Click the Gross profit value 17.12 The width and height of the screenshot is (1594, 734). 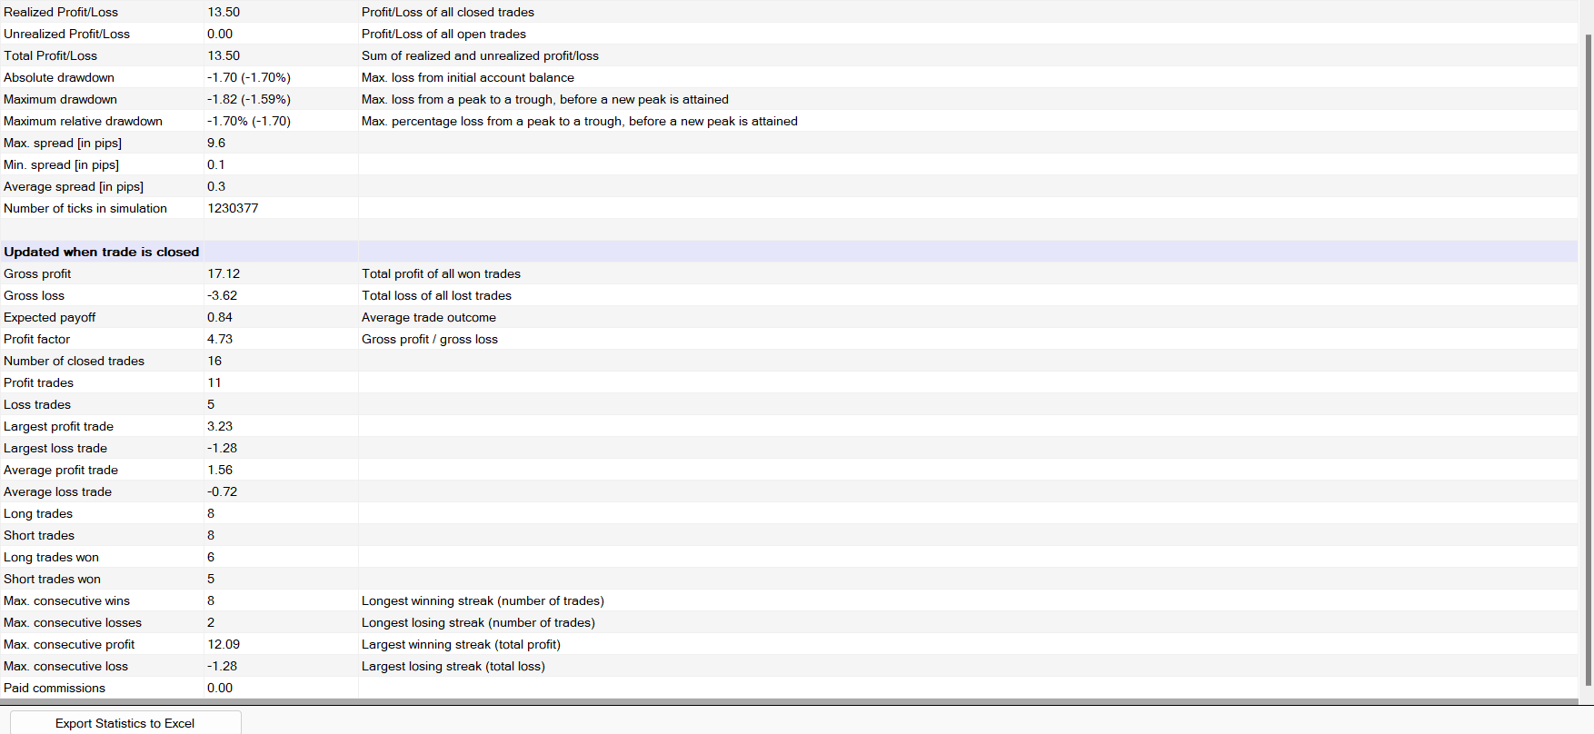pos(224,273)
